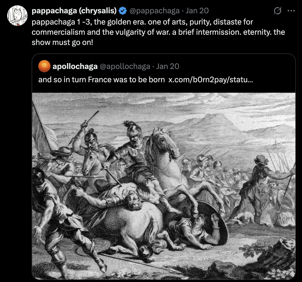Open the main tweet's Jan 20 timestamp
This screenshot has height=282, width=302.
197,11
